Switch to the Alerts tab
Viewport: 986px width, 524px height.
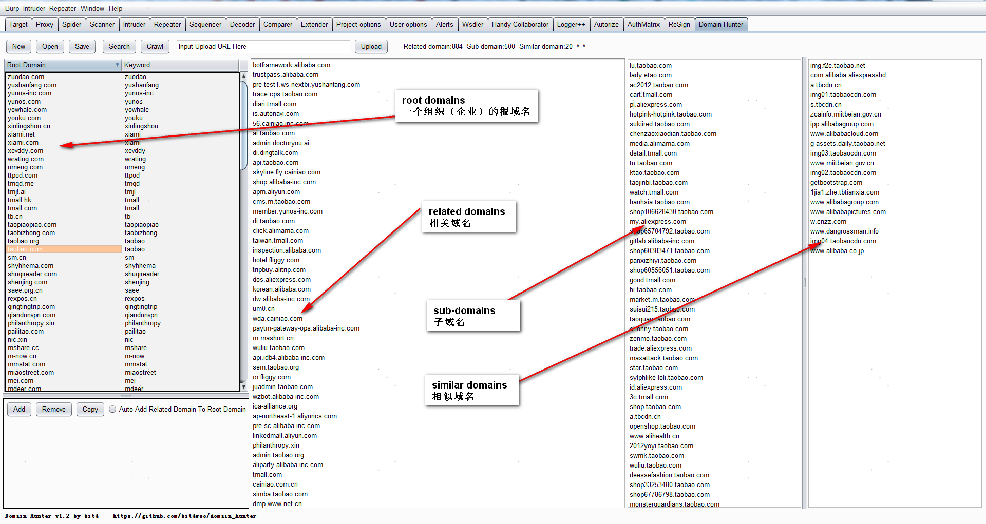pos(445,24)
